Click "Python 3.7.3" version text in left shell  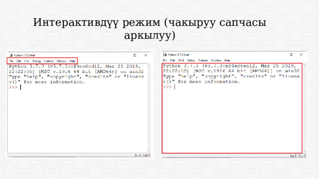tap(26, 66)
